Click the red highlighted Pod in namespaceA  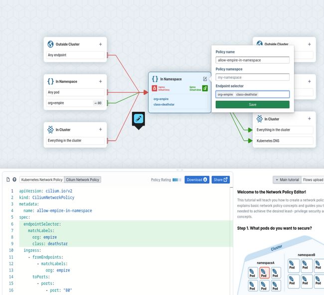(264, 273)
